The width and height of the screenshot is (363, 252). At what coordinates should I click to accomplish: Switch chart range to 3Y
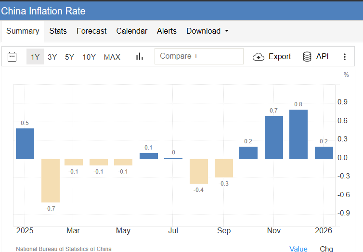[52, 57]
